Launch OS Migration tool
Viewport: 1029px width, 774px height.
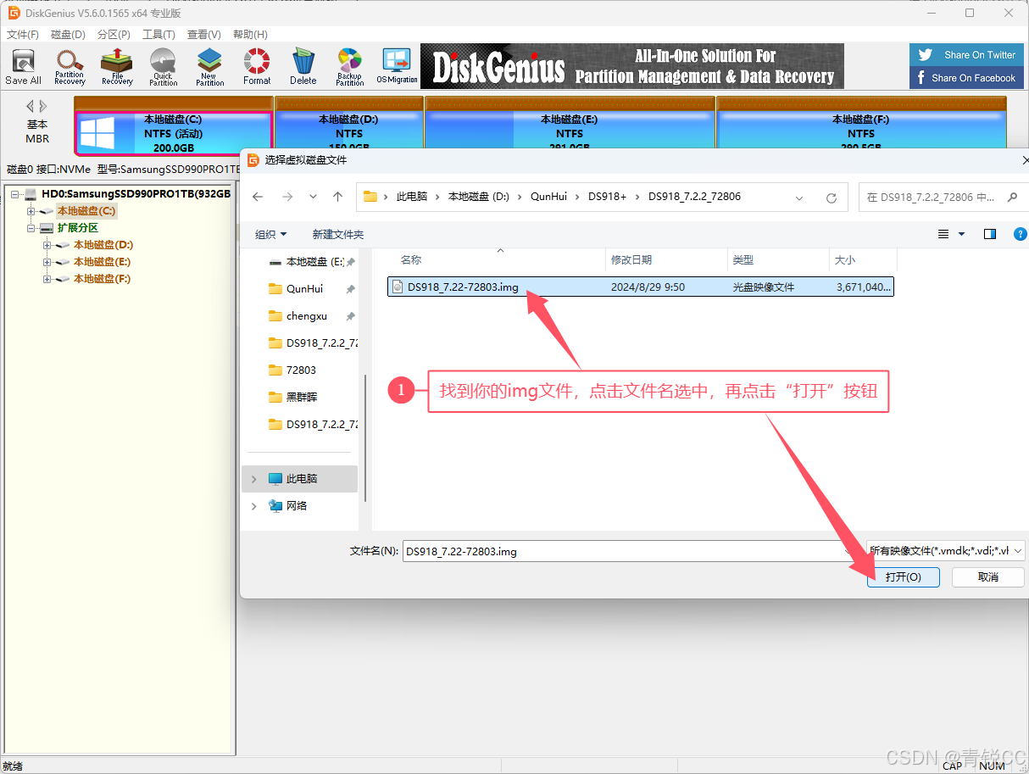click(x=397, y=67)
